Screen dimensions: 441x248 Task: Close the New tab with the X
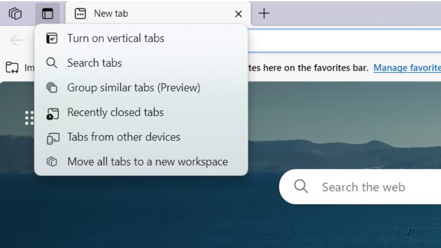[x=239, y=14]
